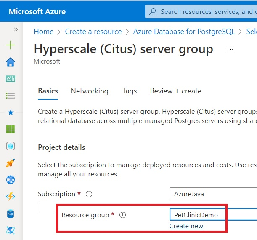Viewport: 257px width, 240px height.
Task: Go to Azure Database for PostgreSQL breadcrumb
Action: point(184,32)
